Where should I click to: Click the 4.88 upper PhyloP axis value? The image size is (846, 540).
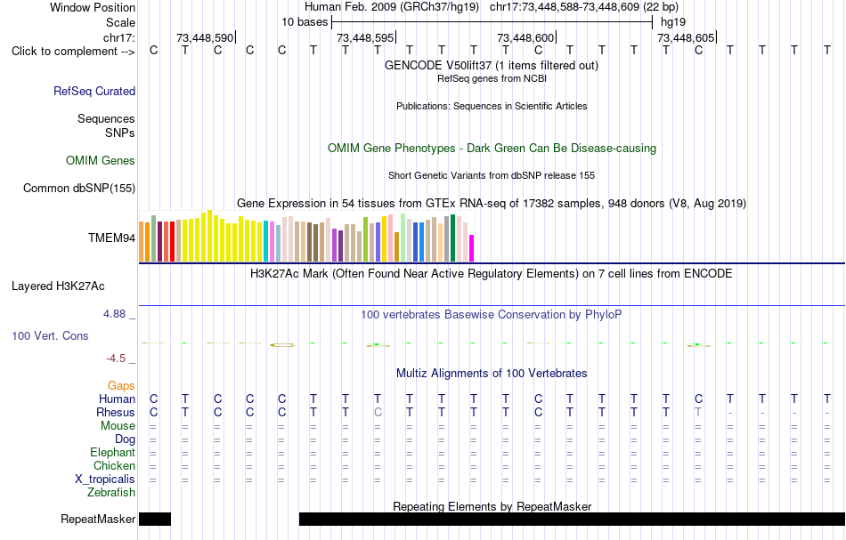click(115, 314)
